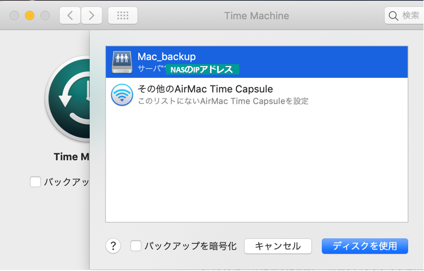Viewport: 424px width, 271px height.
Task: Click the forward navigation arrow
Action: [x=91, y=15]
